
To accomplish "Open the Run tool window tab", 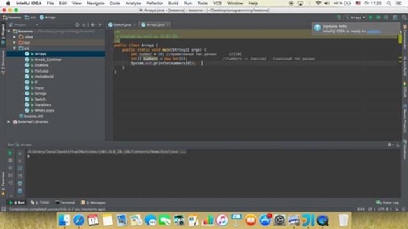I will (x=17, y=202).
